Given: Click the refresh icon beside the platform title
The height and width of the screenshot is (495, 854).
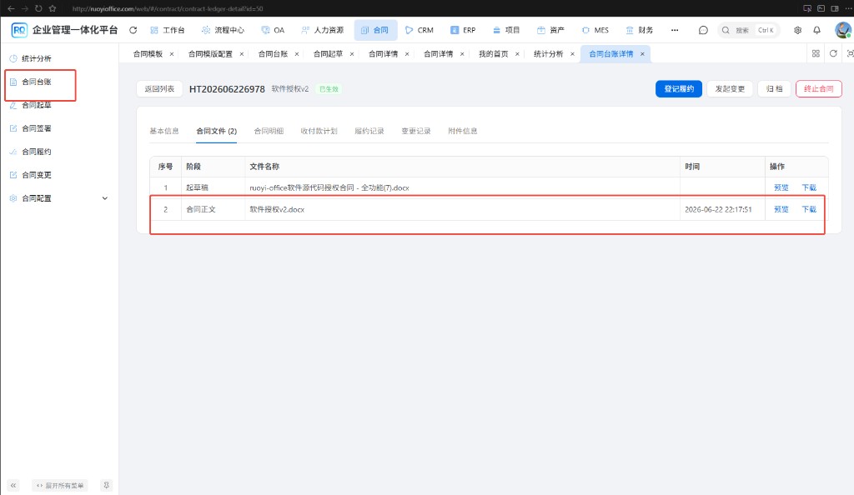Looking at the screenshot, I should tap(133, 30).
